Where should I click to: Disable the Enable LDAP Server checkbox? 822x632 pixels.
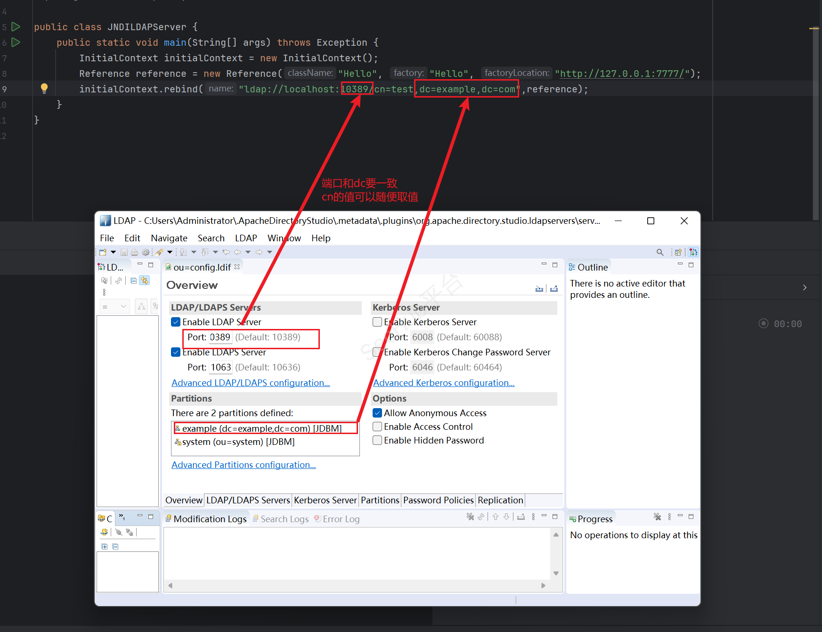176,322
